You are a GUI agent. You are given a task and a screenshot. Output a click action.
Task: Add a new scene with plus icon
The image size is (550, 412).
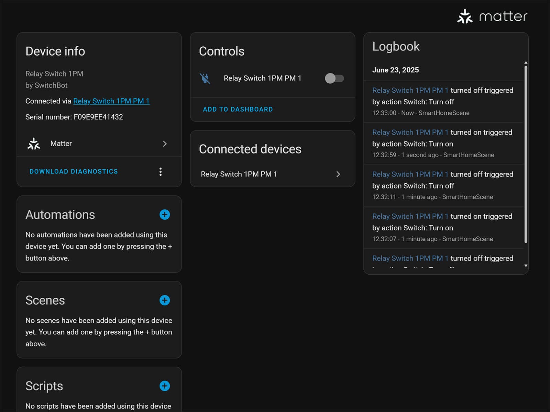pyautogui.click(x=165, y=300)
